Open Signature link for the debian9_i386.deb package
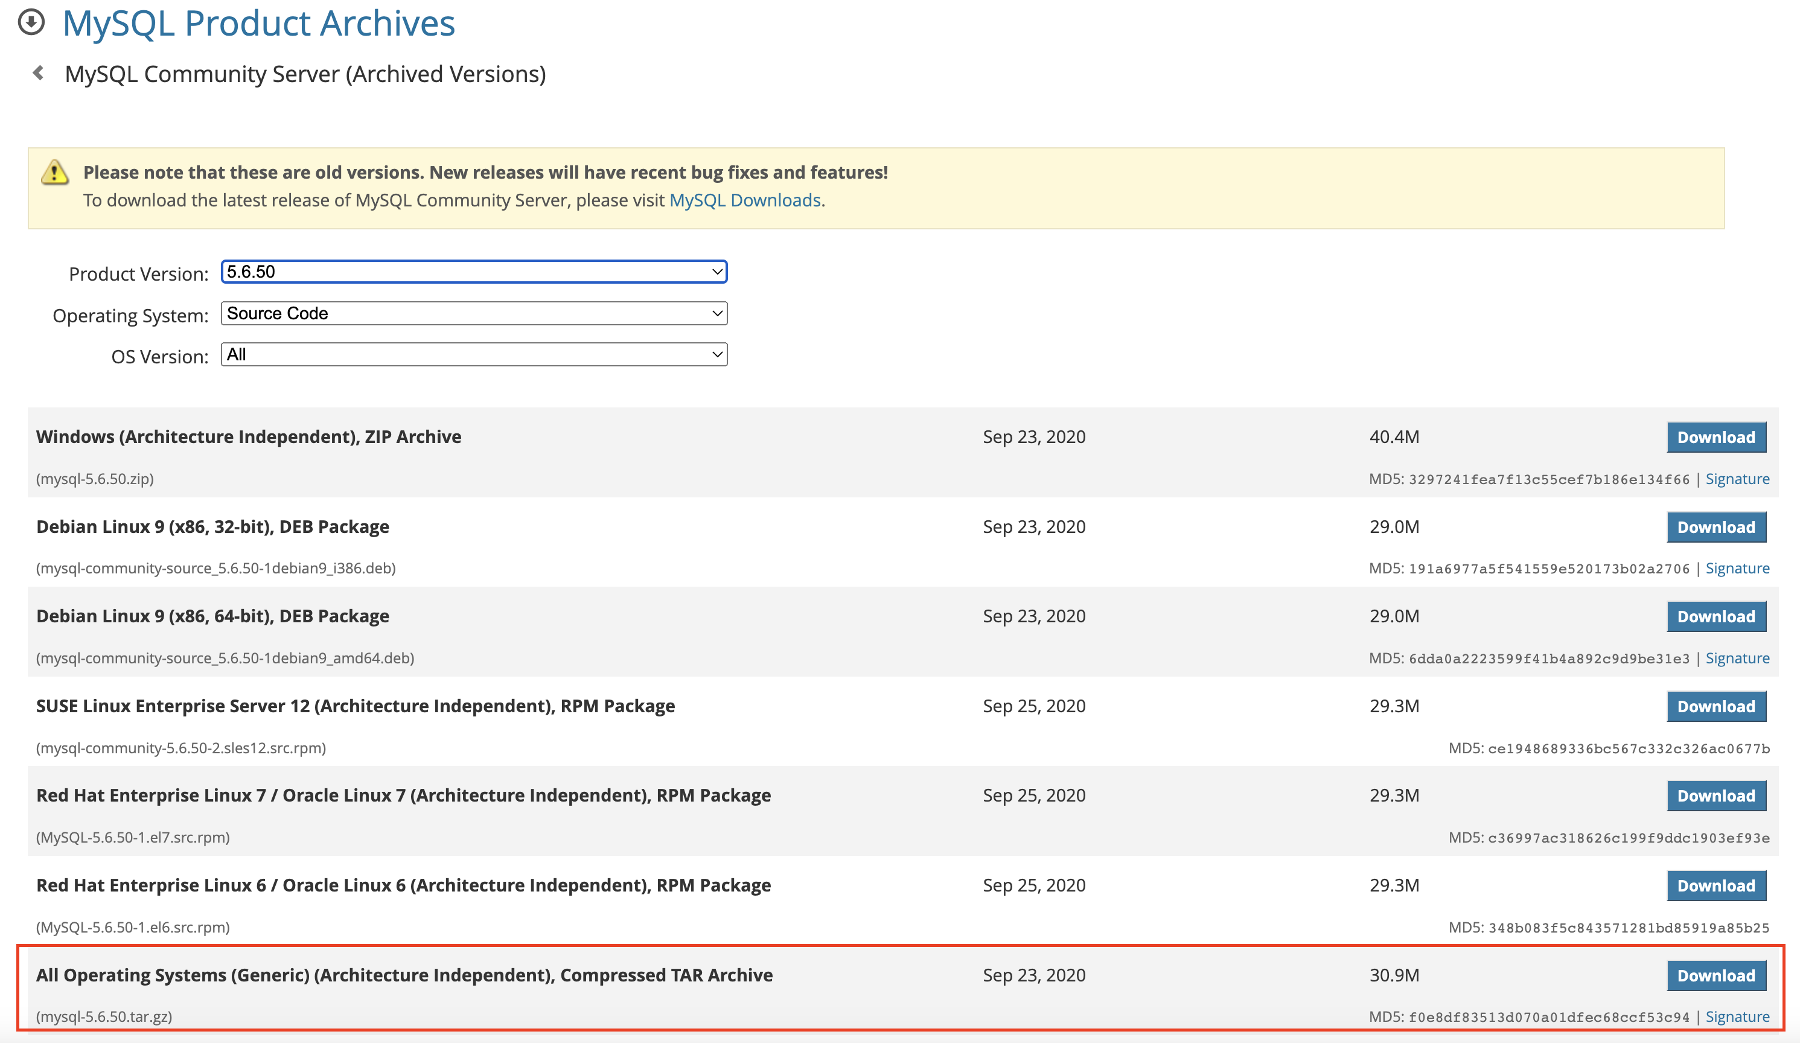Image resolution: width=1800 pixels, height=1043 pixels. [1737, 568]
